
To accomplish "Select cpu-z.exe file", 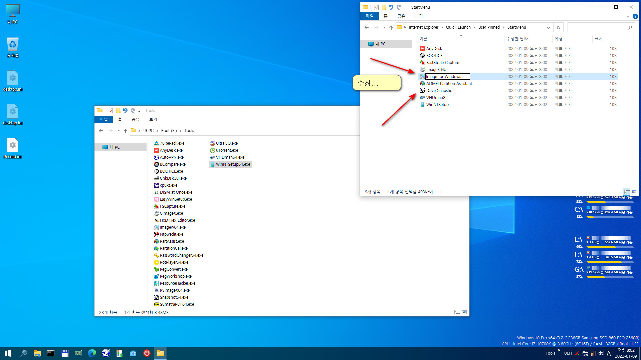I will (168, 185).
